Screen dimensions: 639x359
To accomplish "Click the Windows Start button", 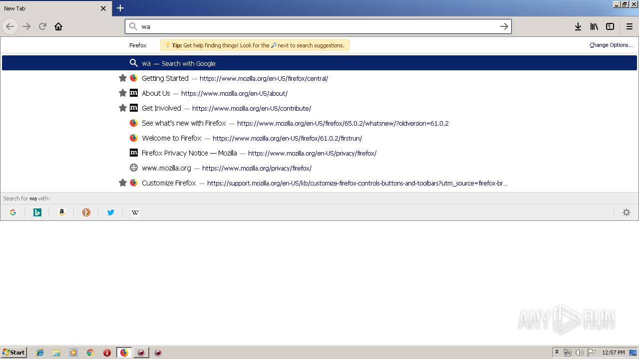I will (x=14, y=352).
